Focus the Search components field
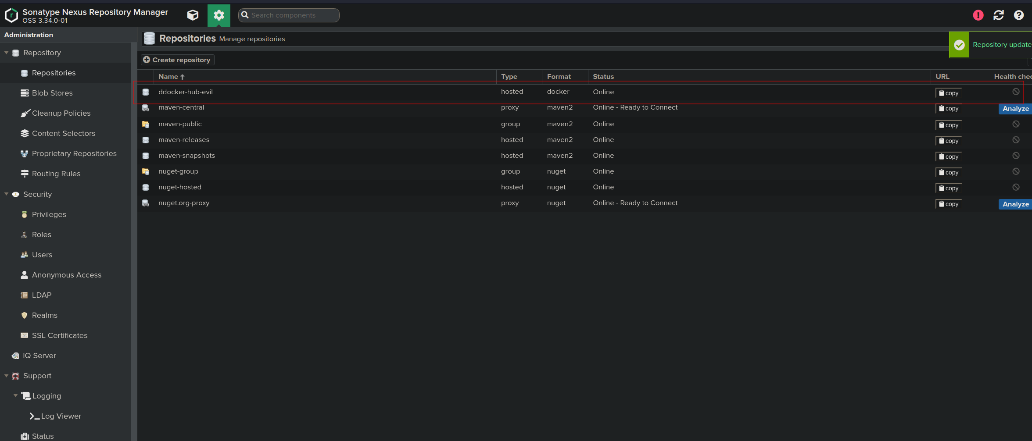 pyautogui.click(x=289, y=15)
